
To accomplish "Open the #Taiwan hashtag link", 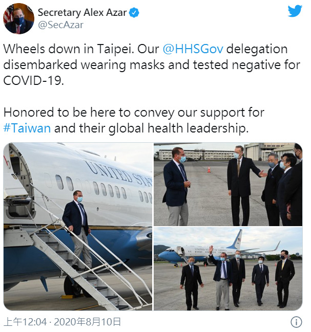I will 27,128.
